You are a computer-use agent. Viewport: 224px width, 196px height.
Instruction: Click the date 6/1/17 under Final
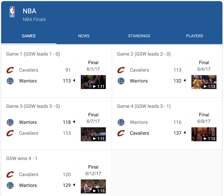[93, 69]
